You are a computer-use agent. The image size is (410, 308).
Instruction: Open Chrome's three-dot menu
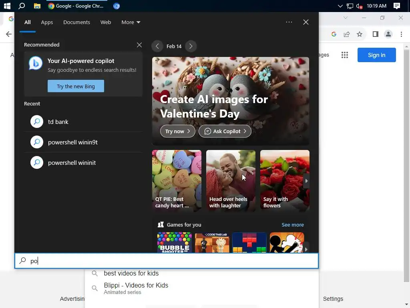point(401,34)
